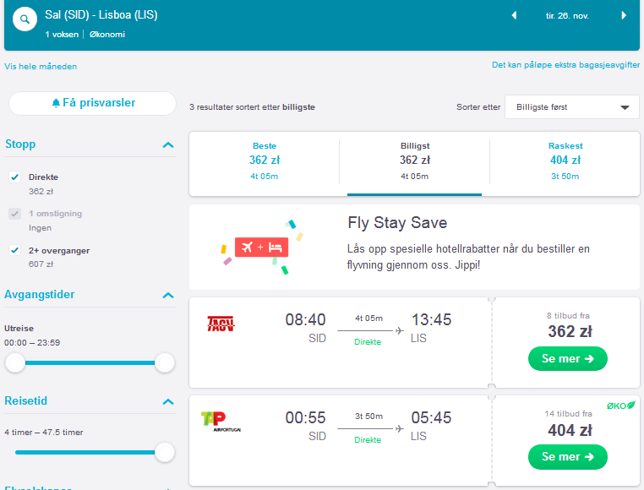
Task: Click the TACV airline logo
Action: click(x=221, y=324)
